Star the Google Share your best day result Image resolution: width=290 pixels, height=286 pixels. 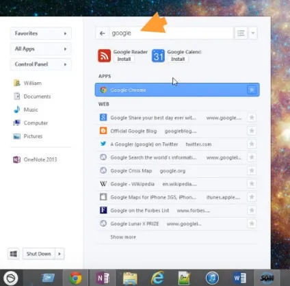[x=252, y=118]
